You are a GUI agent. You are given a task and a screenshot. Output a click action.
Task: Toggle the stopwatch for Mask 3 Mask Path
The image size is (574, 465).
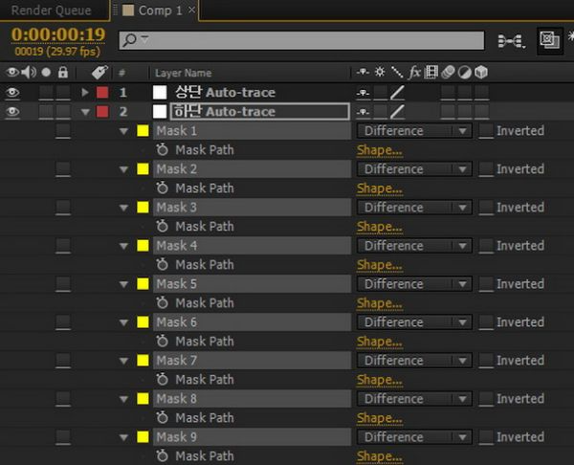pyautogui.click(x=162, y=226)
